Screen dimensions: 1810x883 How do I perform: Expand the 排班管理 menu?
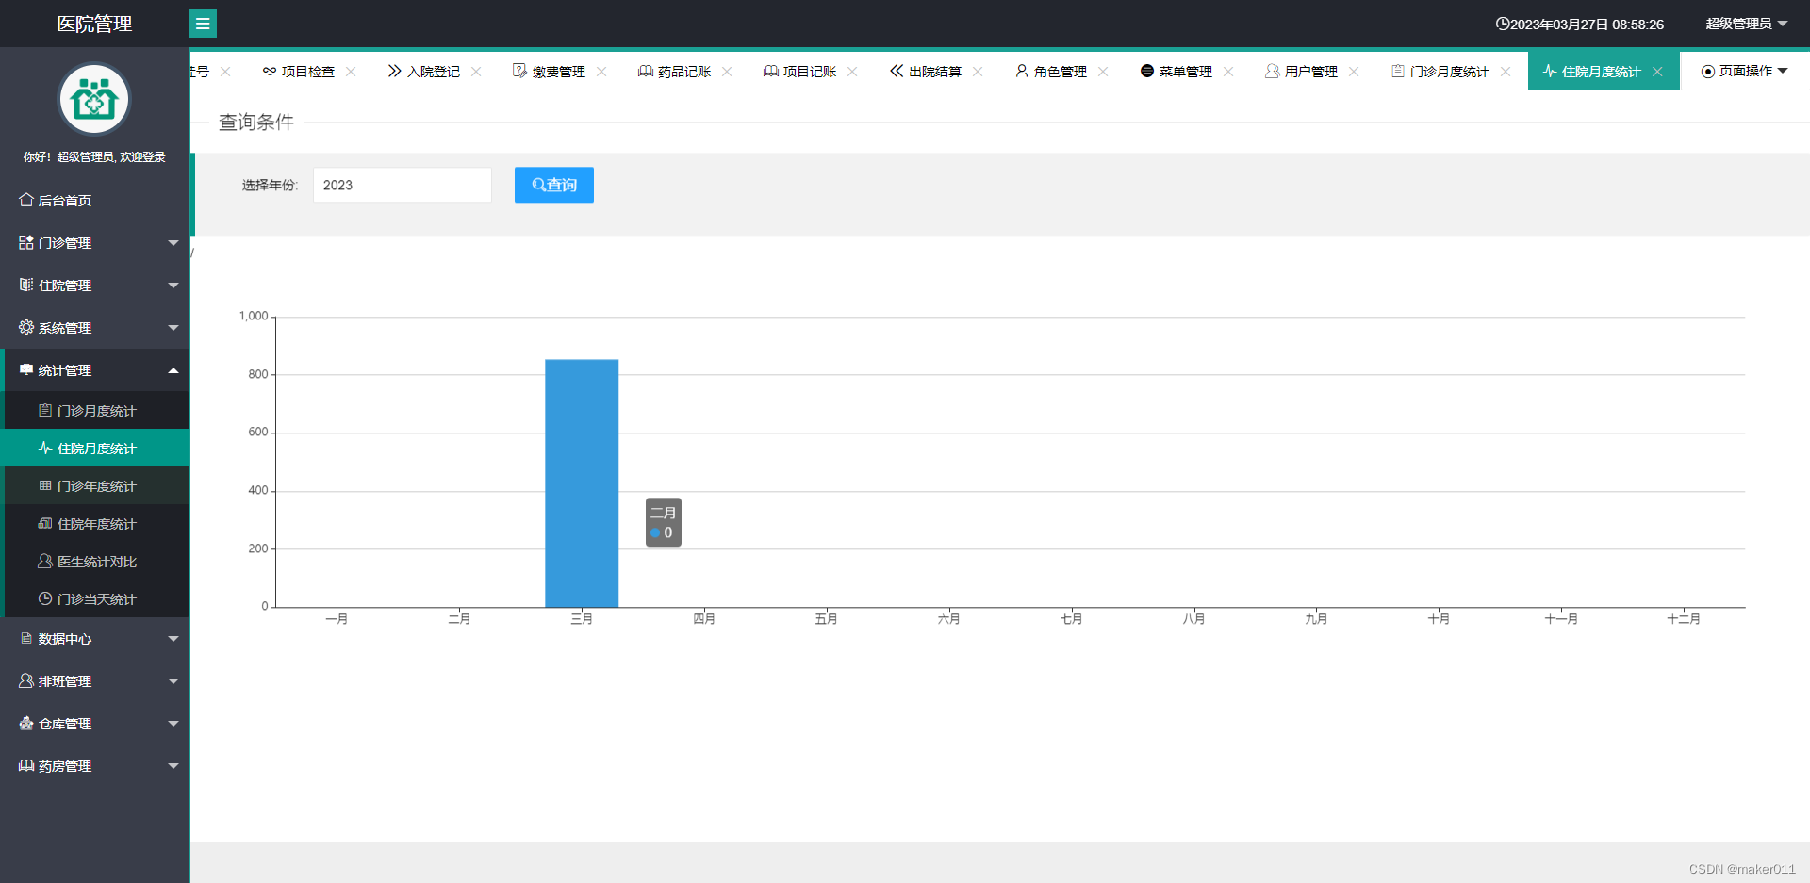coord(94,680)
